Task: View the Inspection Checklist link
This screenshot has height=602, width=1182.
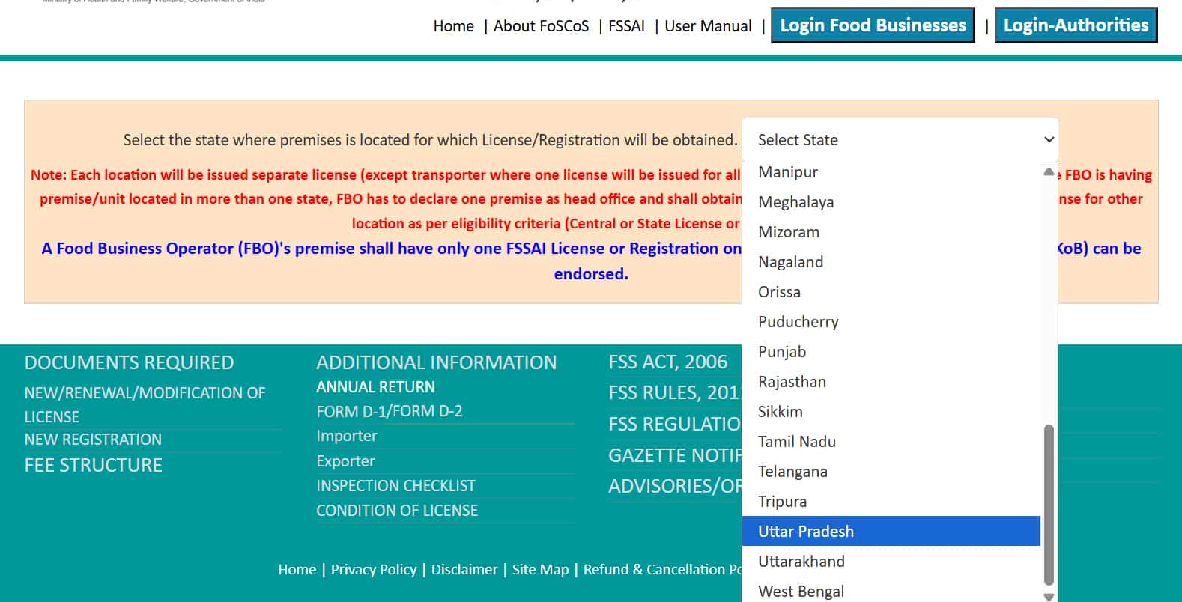Action: point(395,486)
